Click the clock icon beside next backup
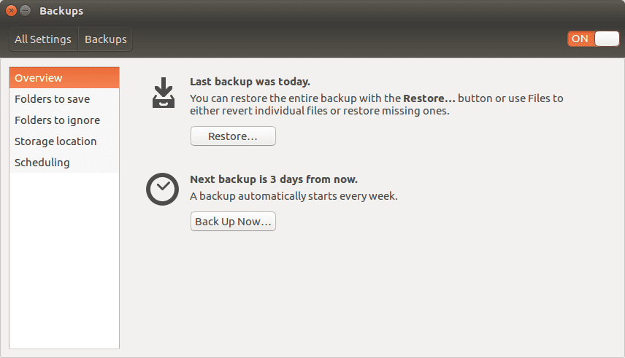 pyautogui.click(x=161, y=189)
